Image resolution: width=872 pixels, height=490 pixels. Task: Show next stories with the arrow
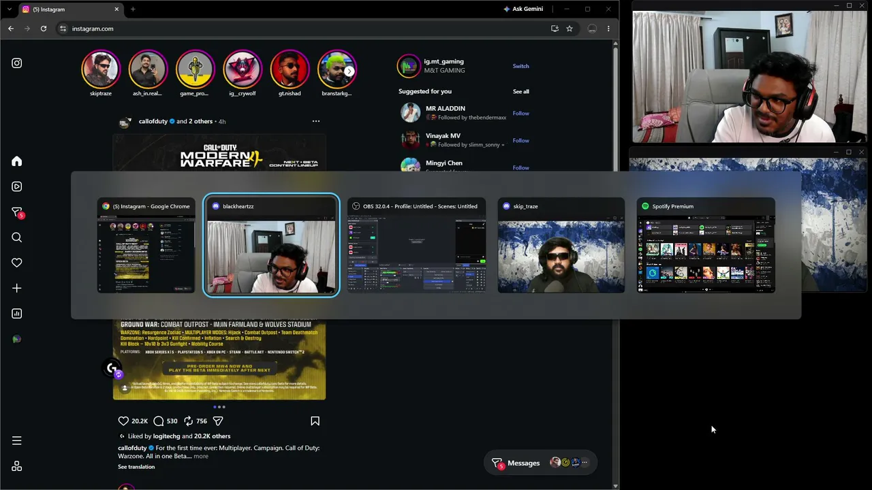[x=349, y=71]
